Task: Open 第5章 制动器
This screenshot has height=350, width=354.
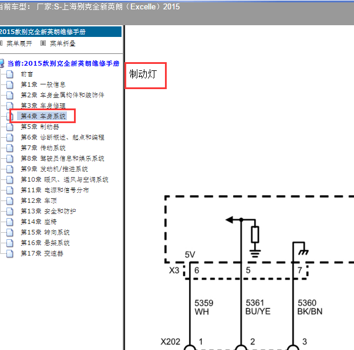Action: (x=40, y=127)
